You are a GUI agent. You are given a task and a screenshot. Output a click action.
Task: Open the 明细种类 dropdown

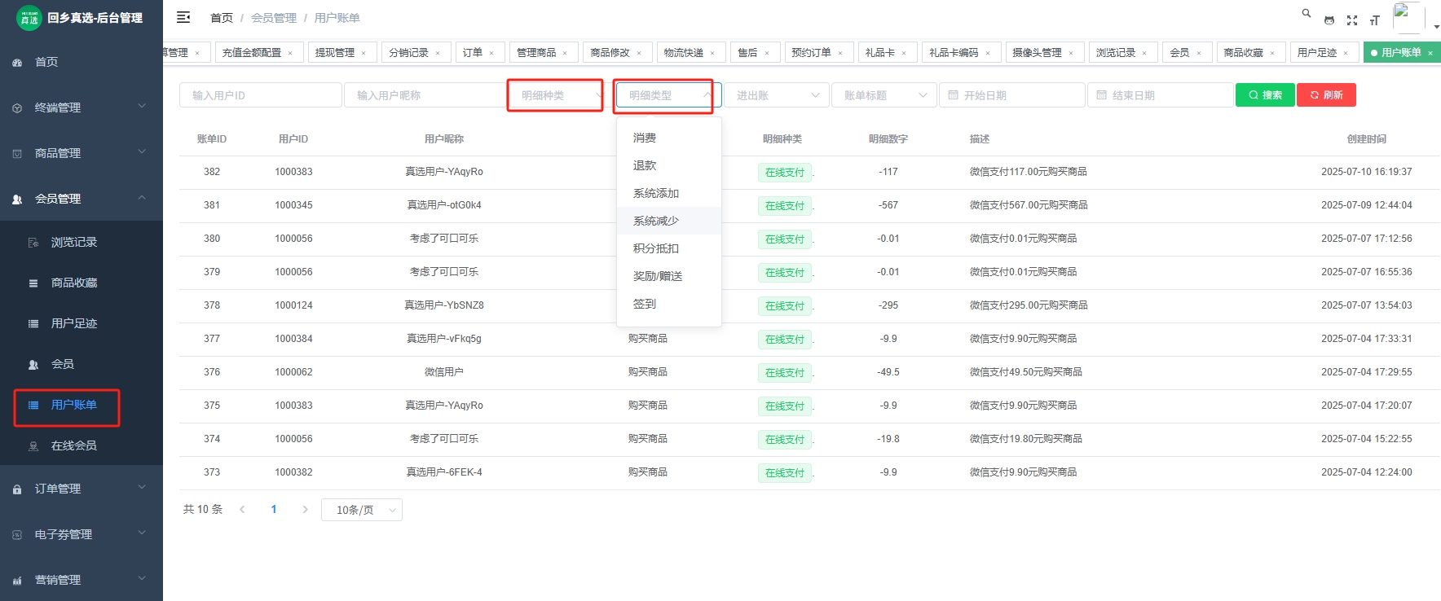pyautogui.click(x=555, y=95)
